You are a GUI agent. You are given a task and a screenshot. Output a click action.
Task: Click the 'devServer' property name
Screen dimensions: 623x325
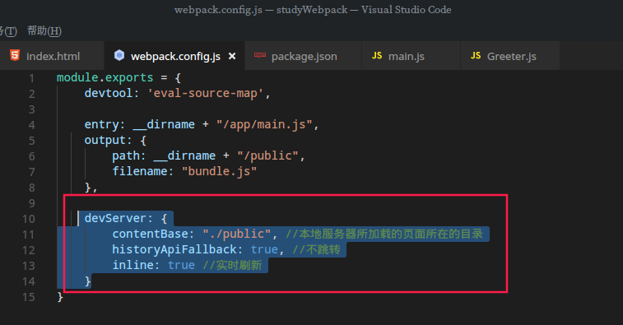point(115,218)
